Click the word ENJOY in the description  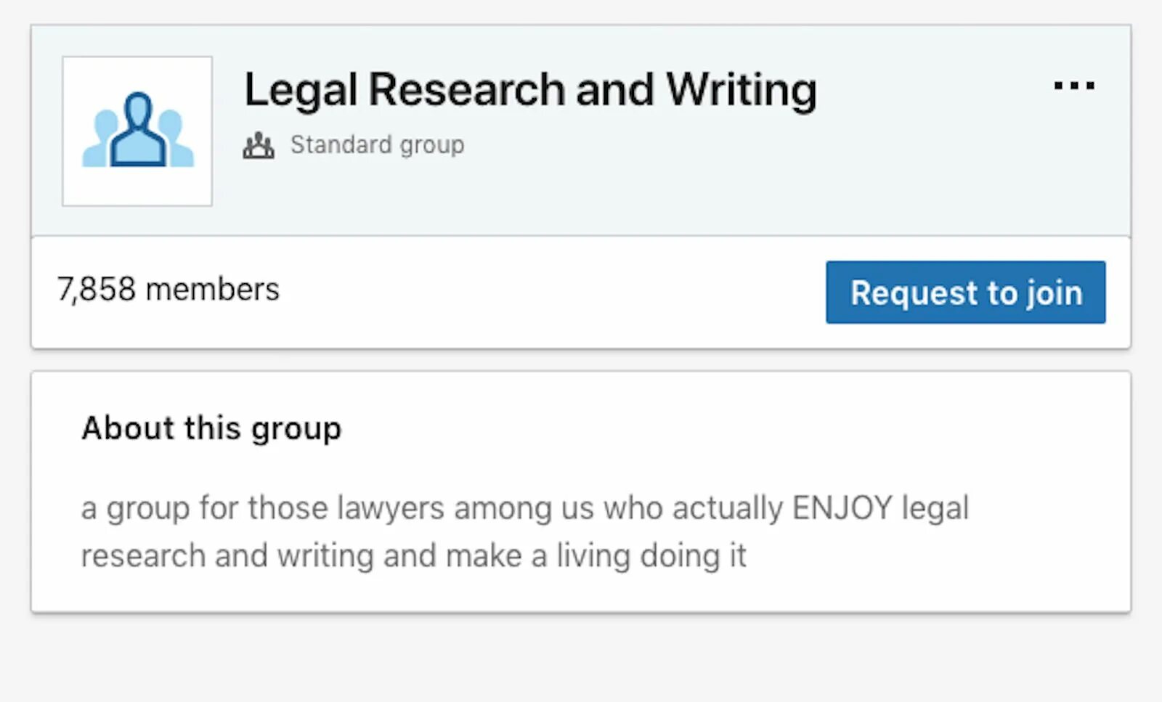click(x=842, y=507)
